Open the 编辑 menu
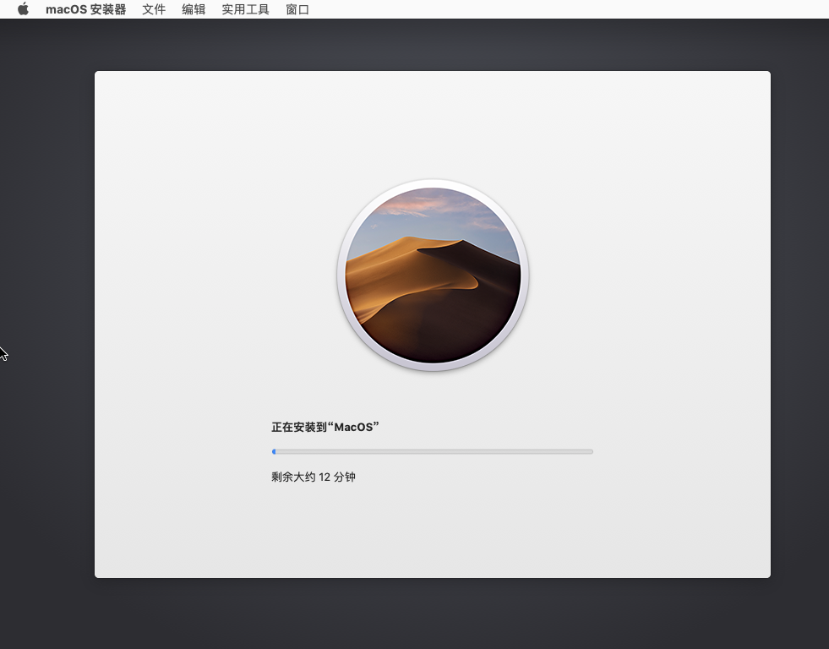829x649 pixels. [x=194, y=9]
